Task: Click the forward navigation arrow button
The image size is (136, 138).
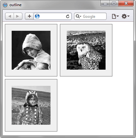Action: click(x=18, y=16)
